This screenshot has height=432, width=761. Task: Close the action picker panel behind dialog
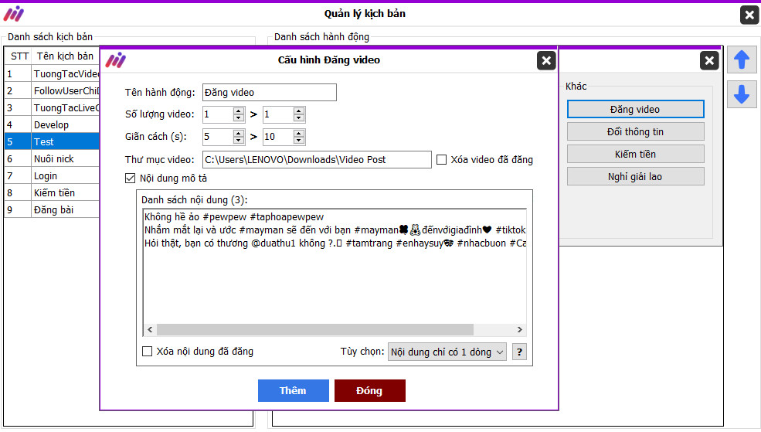pyautogui.click(x=708, y=61)
